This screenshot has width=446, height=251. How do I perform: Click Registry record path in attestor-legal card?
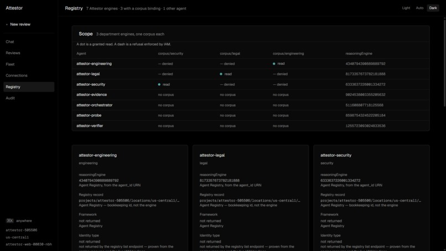[x=250, y=201]
